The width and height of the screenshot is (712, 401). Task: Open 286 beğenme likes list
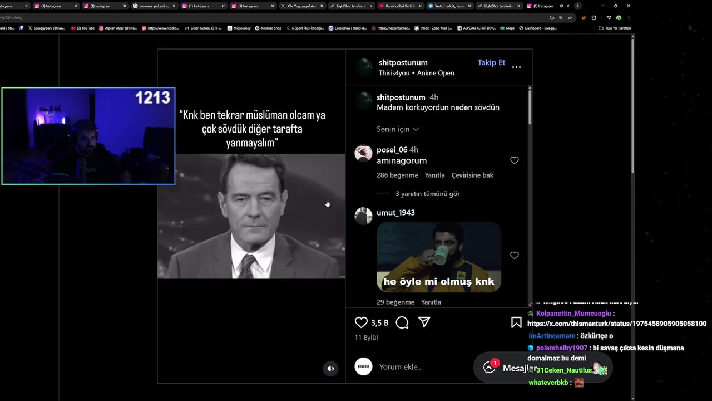click(x=397, y=175)
